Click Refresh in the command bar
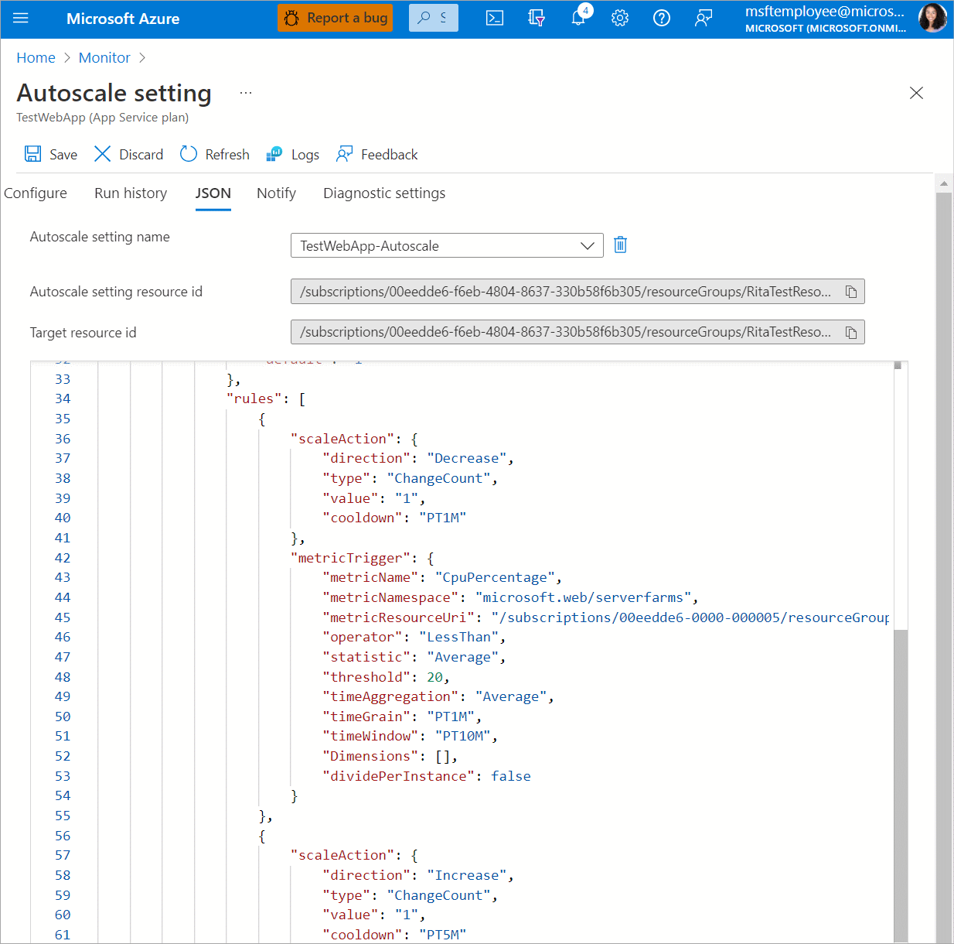Screen dimensions: 954x944 click(215, 155)
